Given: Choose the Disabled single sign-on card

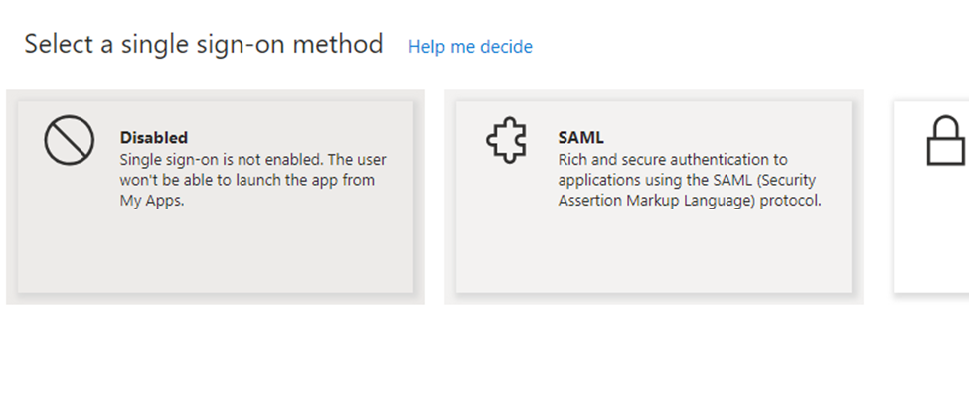Looking at the screenshot, I should point(216,197).
